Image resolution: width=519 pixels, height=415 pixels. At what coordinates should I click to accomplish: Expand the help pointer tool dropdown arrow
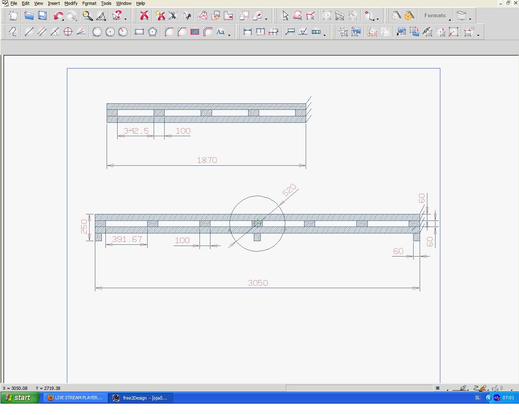point(125,19)
